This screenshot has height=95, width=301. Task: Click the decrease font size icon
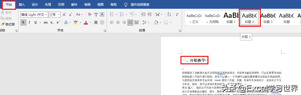click(70, 14)
